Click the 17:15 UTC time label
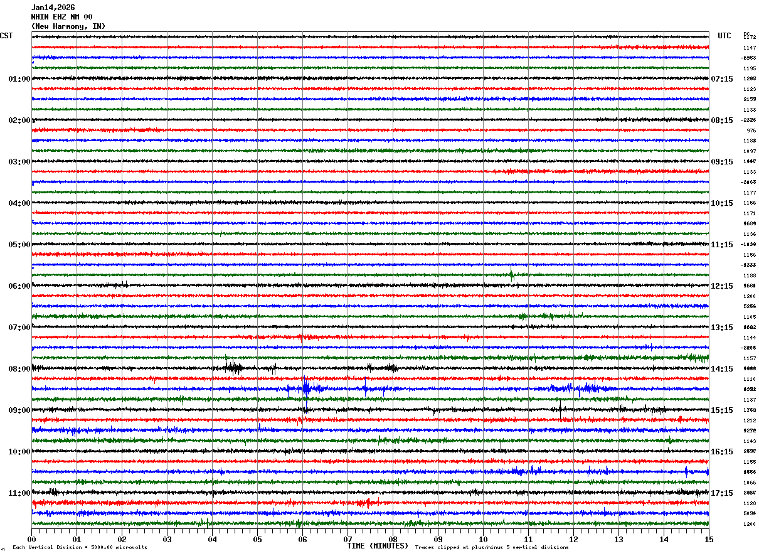 [x=722, y=493]
